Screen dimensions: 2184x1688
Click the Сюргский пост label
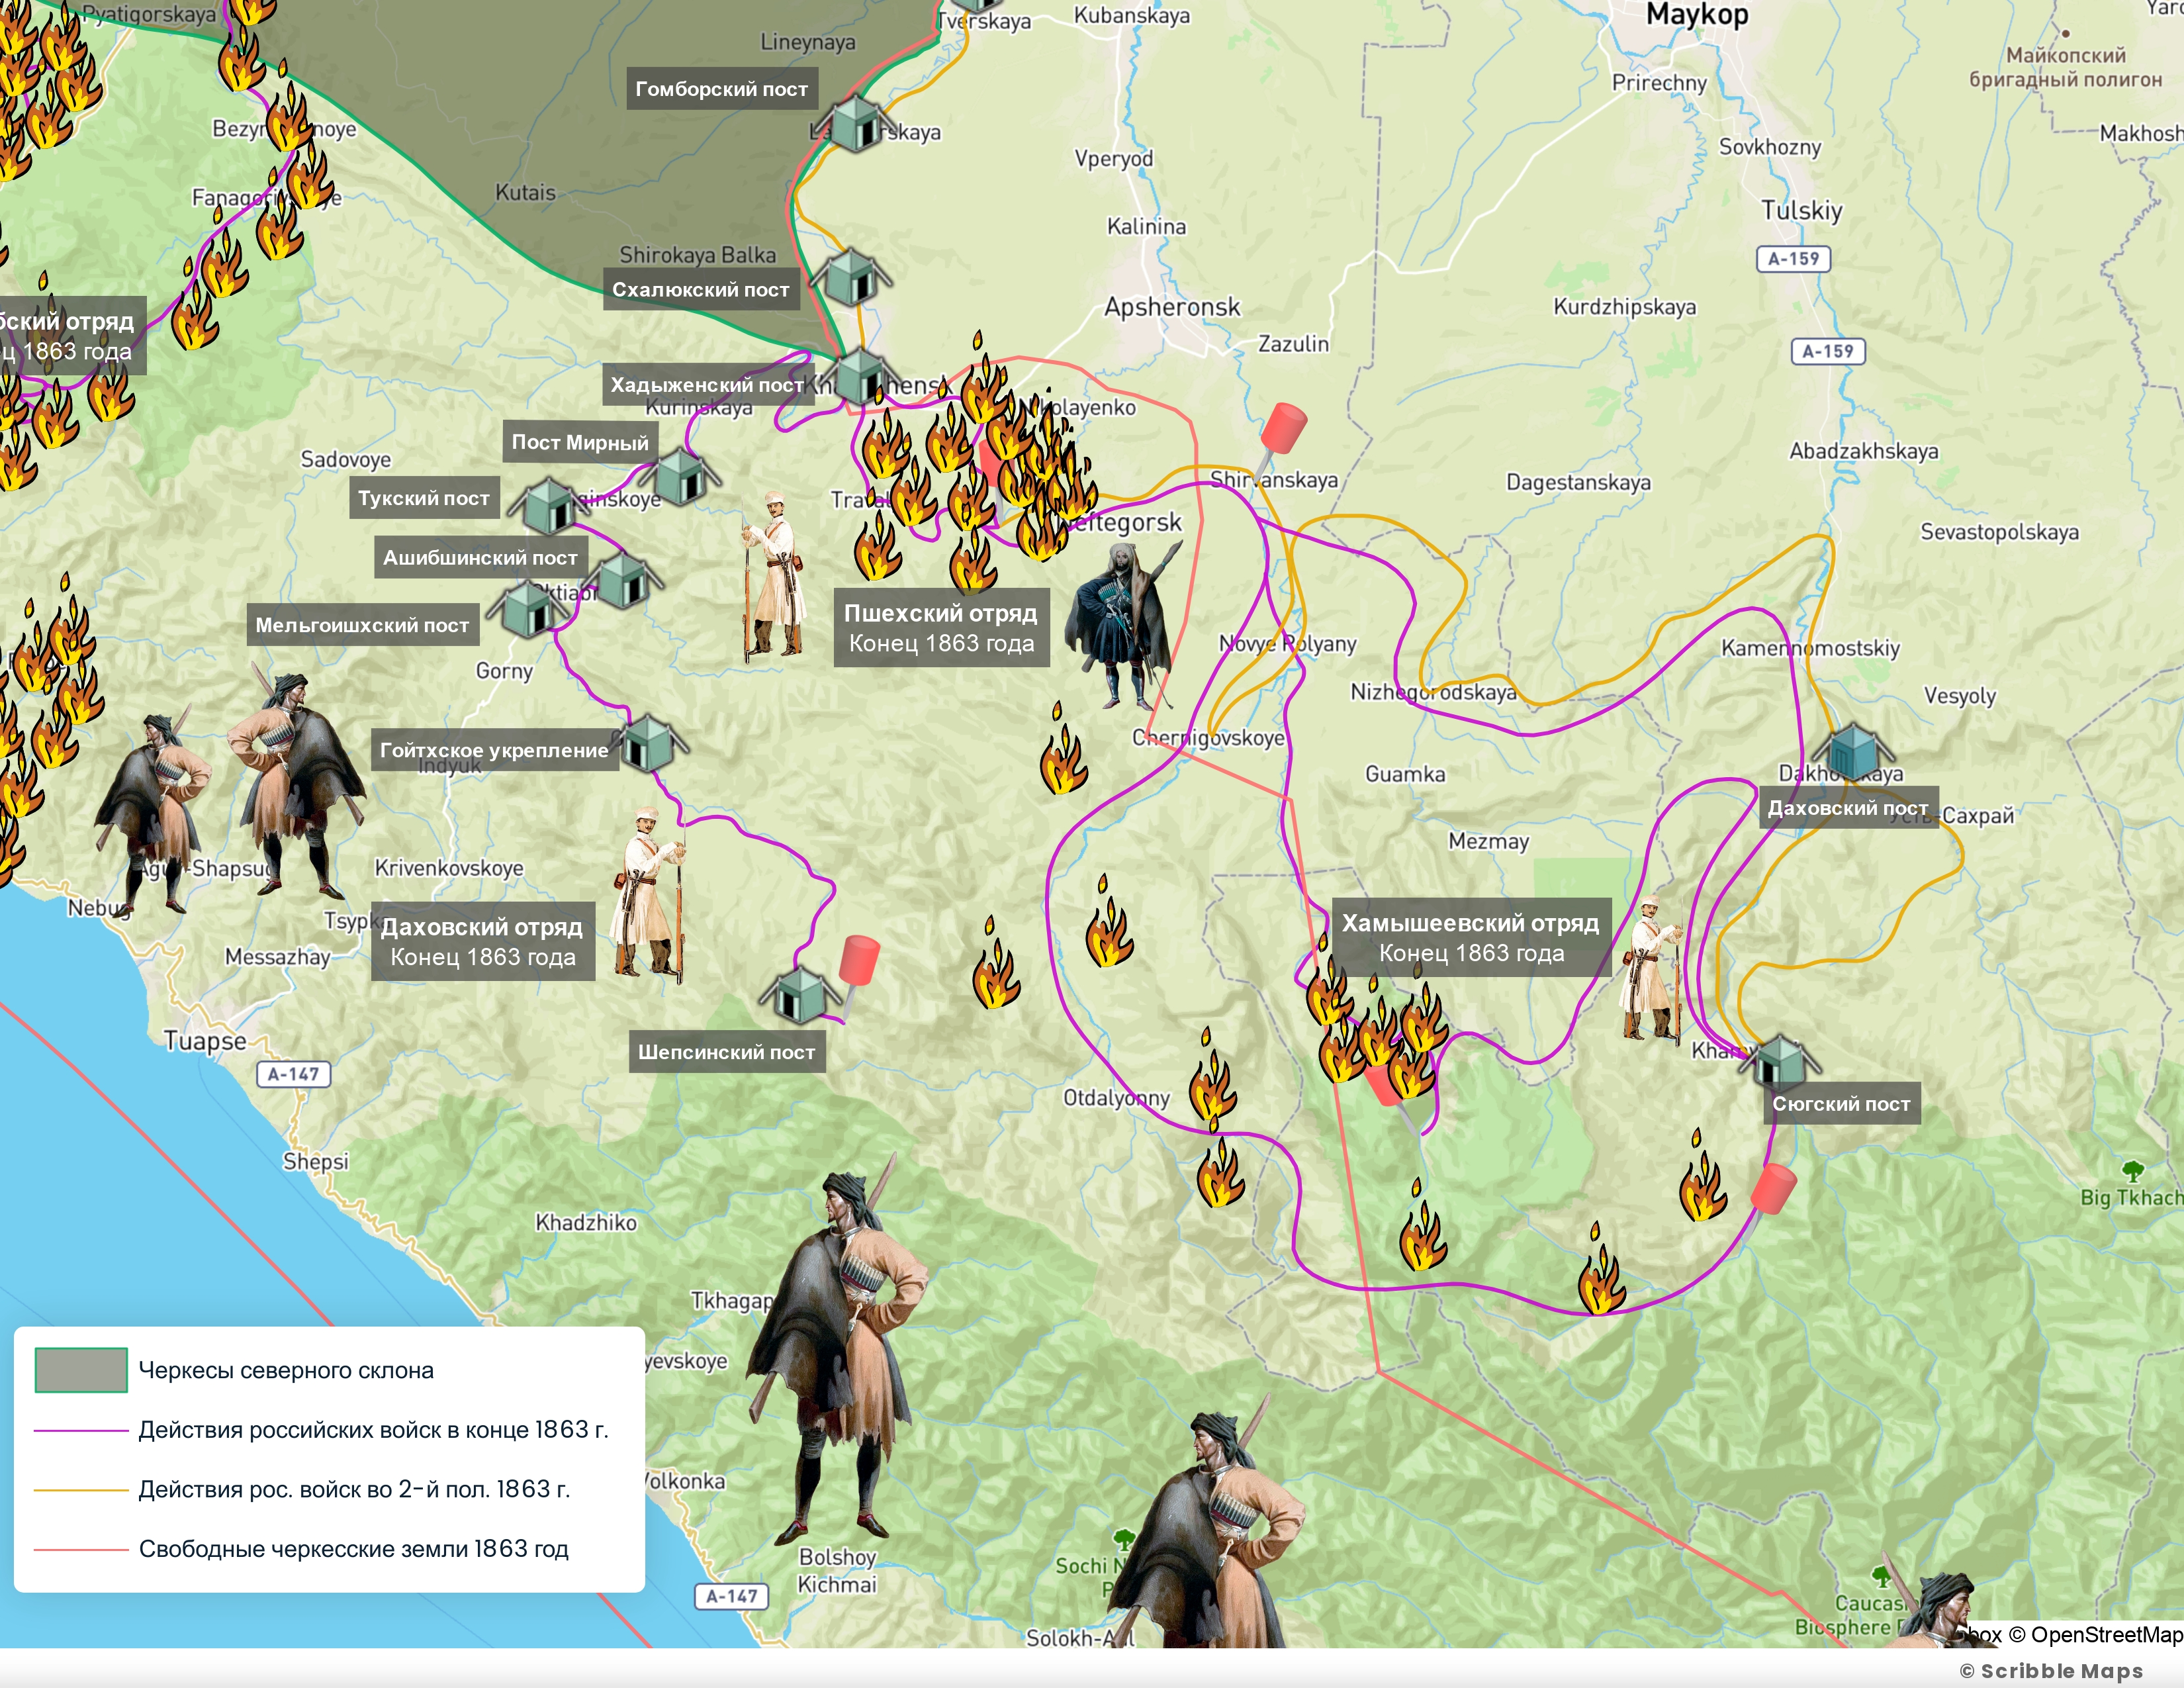tap(1841, 1104)
